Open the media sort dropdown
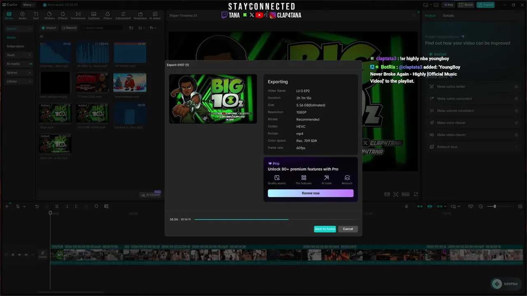Screen dimensions: 527x296 (x=141, y=28)
